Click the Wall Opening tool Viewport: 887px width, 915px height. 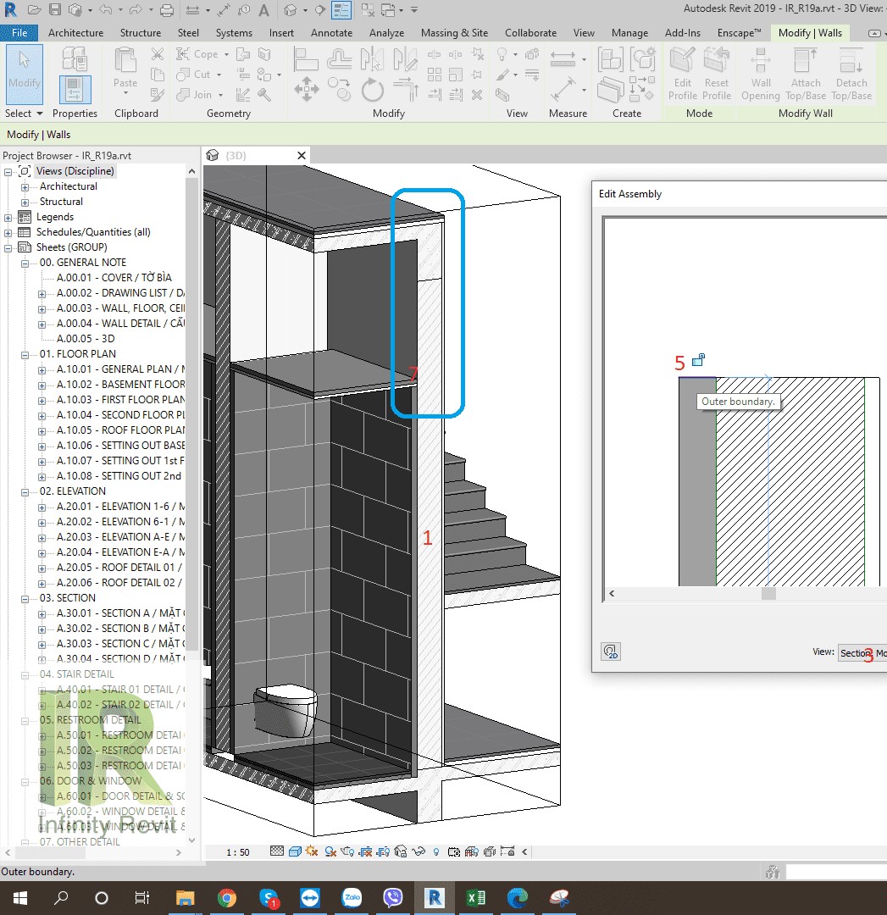761,74
